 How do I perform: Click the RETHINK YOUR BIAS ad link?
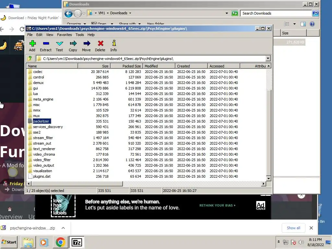[x=217, y=205]
